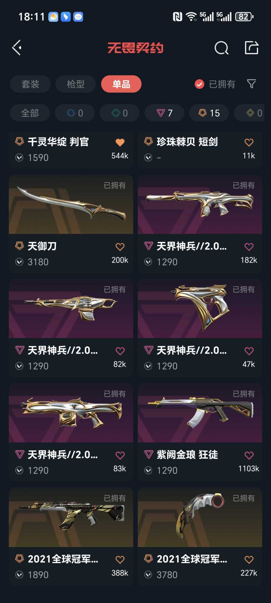Viewport: 271px width, 603px height.
Task: Open the 天御刀 blade thumbnail
Action: click(x=71, y=204)
